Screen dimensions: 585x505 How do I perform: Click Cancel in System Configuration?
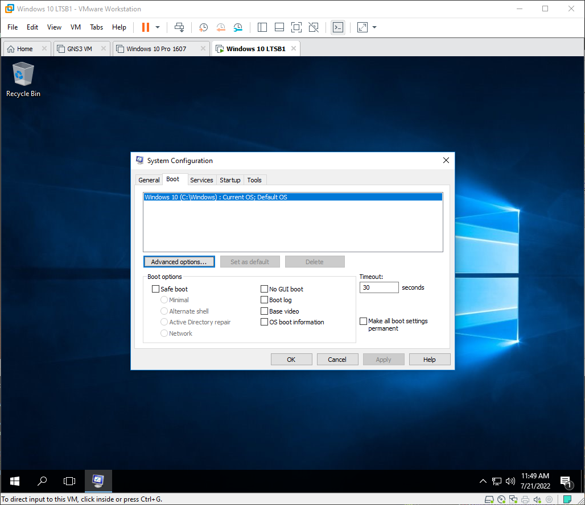click(x=337, y=360)
